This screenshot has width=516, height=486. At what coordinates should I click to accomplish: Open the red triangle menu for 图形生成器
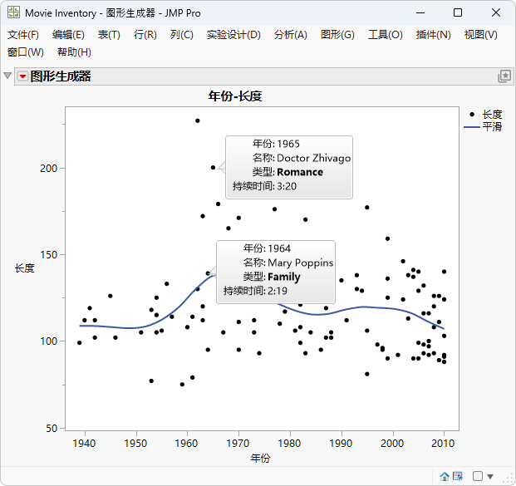click(22, 76)
